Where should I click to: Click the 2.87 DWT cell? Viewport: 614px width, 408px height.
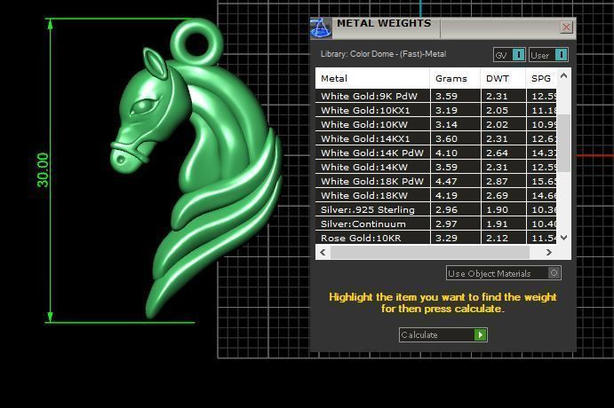click(503, 181)
